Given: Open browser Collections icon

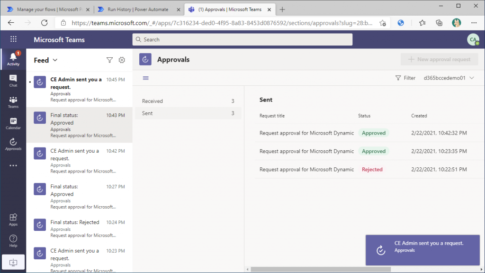Looking at the screenshot, I should 439,23.
